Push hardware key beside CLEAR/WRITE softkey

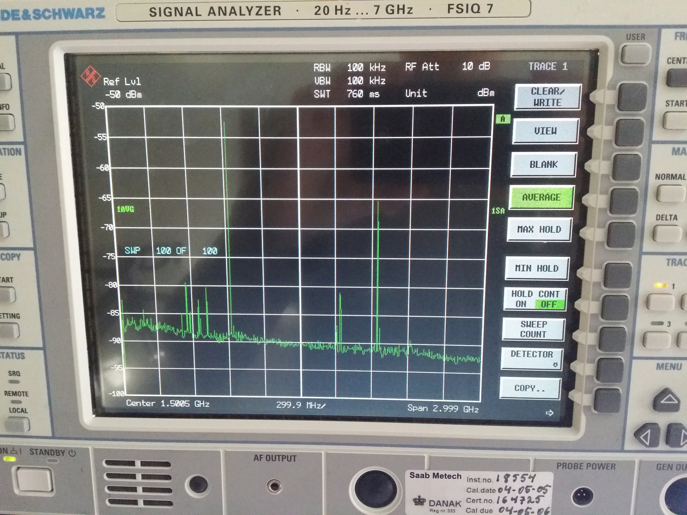tap(632, 97)
